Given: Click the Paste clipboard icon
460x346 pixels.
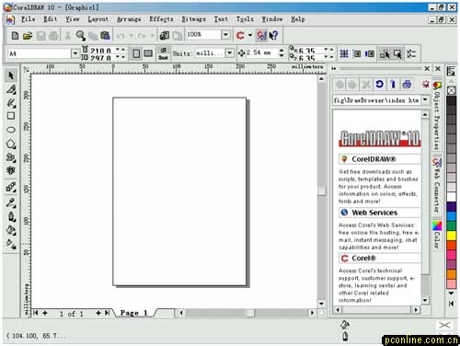Looking at the screenshot, I should pyautogui.click(x=106, y=36).
